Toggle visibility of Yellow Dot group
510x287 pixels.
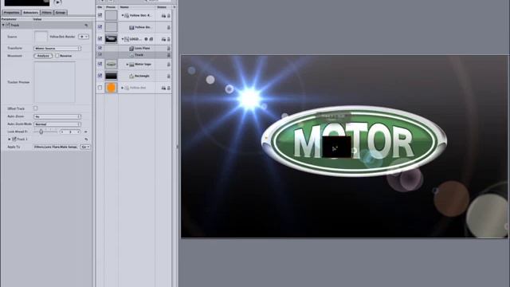(x=100, y=15)
